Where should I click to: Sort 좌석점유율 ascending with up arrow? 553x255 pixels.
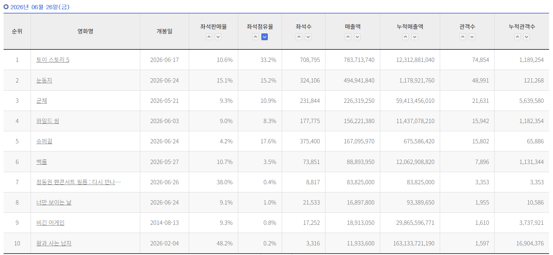point(255,37)
